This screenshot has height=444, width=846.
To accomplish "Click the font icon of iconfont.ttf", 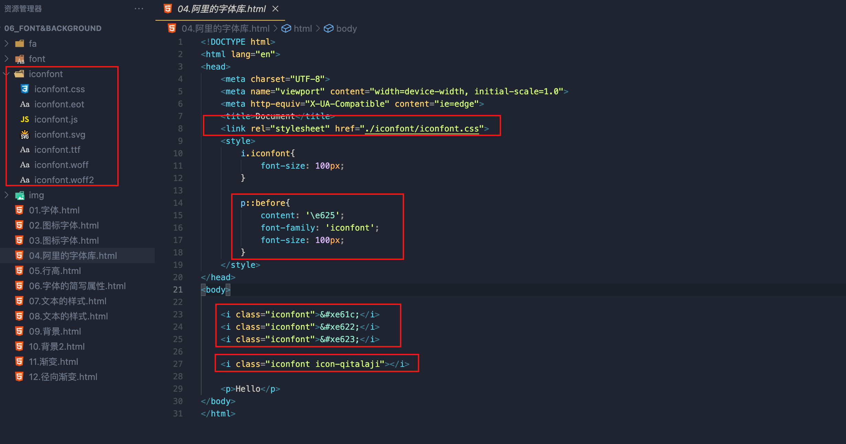I will click(x=25, y=149).
